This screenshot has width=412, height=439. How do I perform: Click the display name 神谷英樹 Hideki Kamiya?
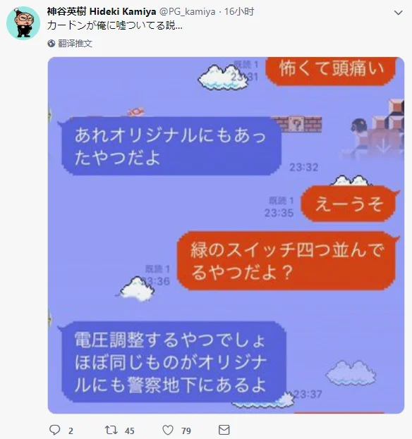pos(102,11)
